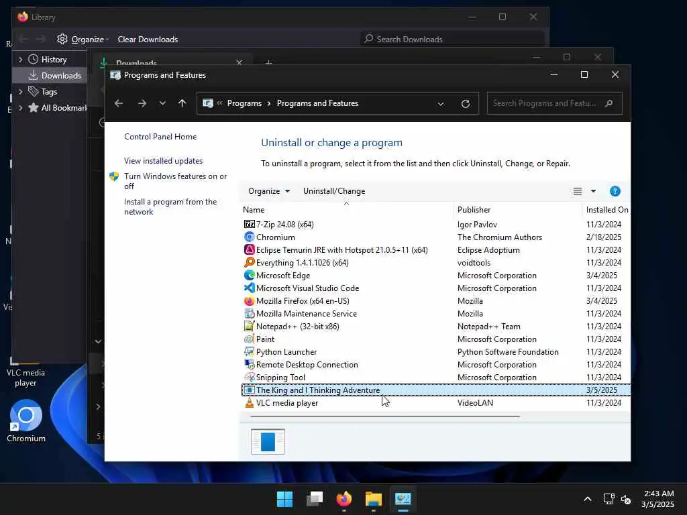Expand the History tree item in Library
687x515 pixels.
pos(20,59)
